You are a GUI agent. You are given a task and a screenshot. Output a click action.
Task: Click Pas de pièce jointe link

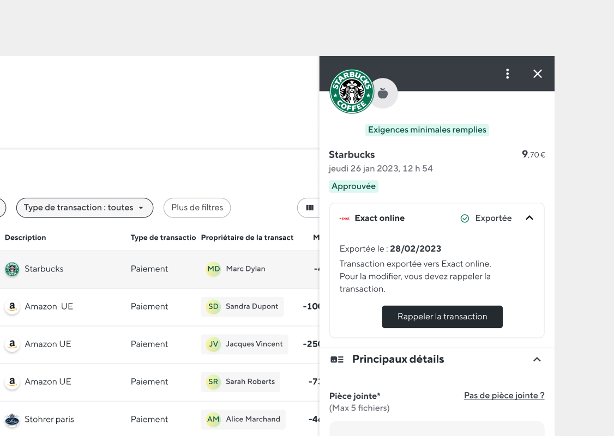(504, 395)
